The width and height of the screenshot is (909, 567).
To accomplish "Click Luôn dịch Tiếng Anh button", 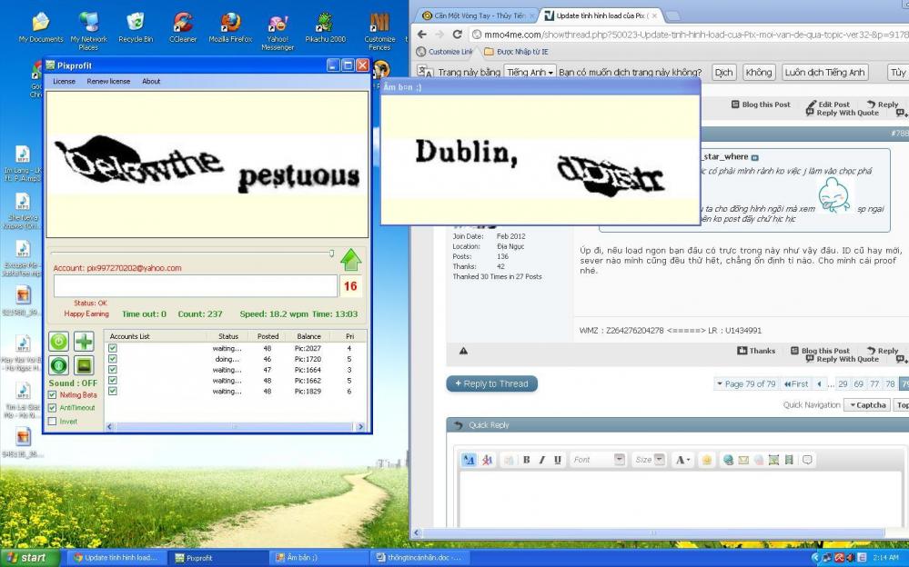I will [824, 72].
